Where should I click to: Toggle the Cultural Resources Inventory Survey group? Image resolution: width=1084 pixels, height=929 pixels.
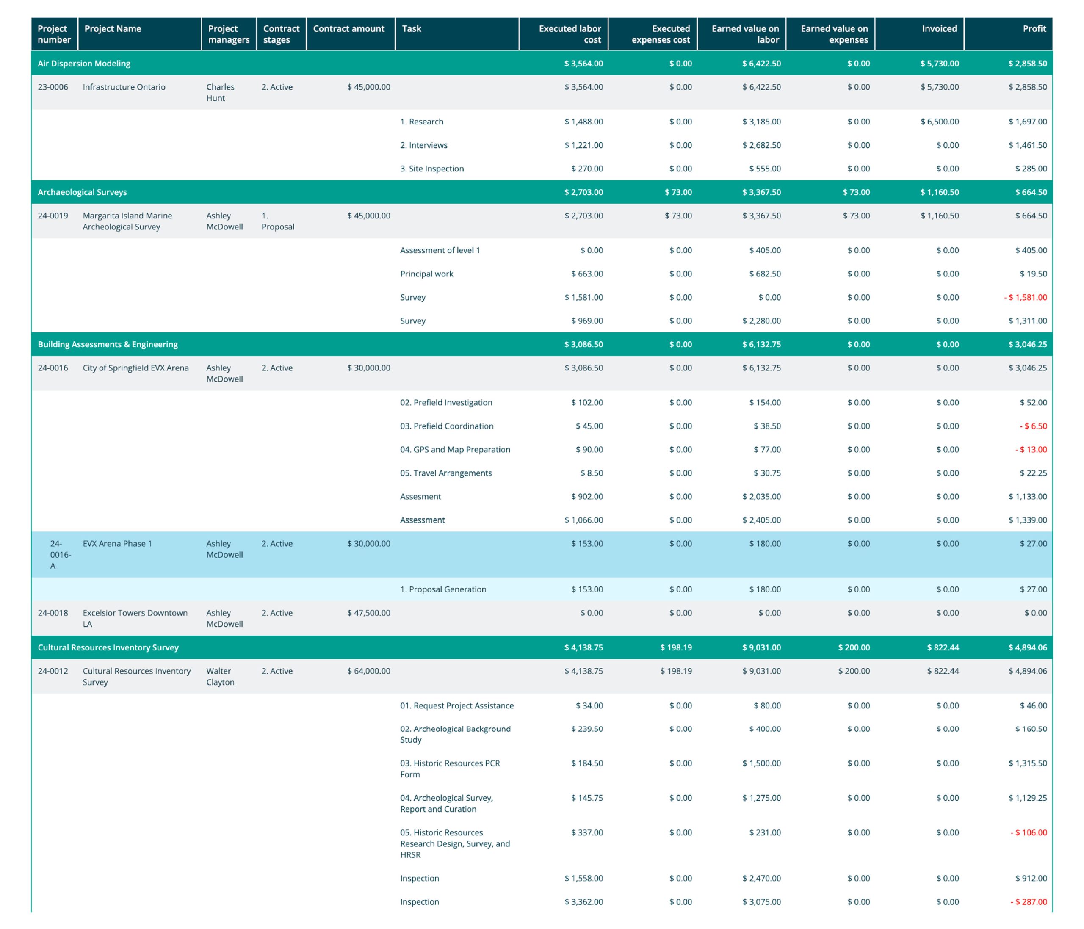108,647
